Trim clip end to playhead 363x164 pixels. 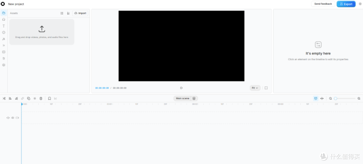[x=16, y=98]
